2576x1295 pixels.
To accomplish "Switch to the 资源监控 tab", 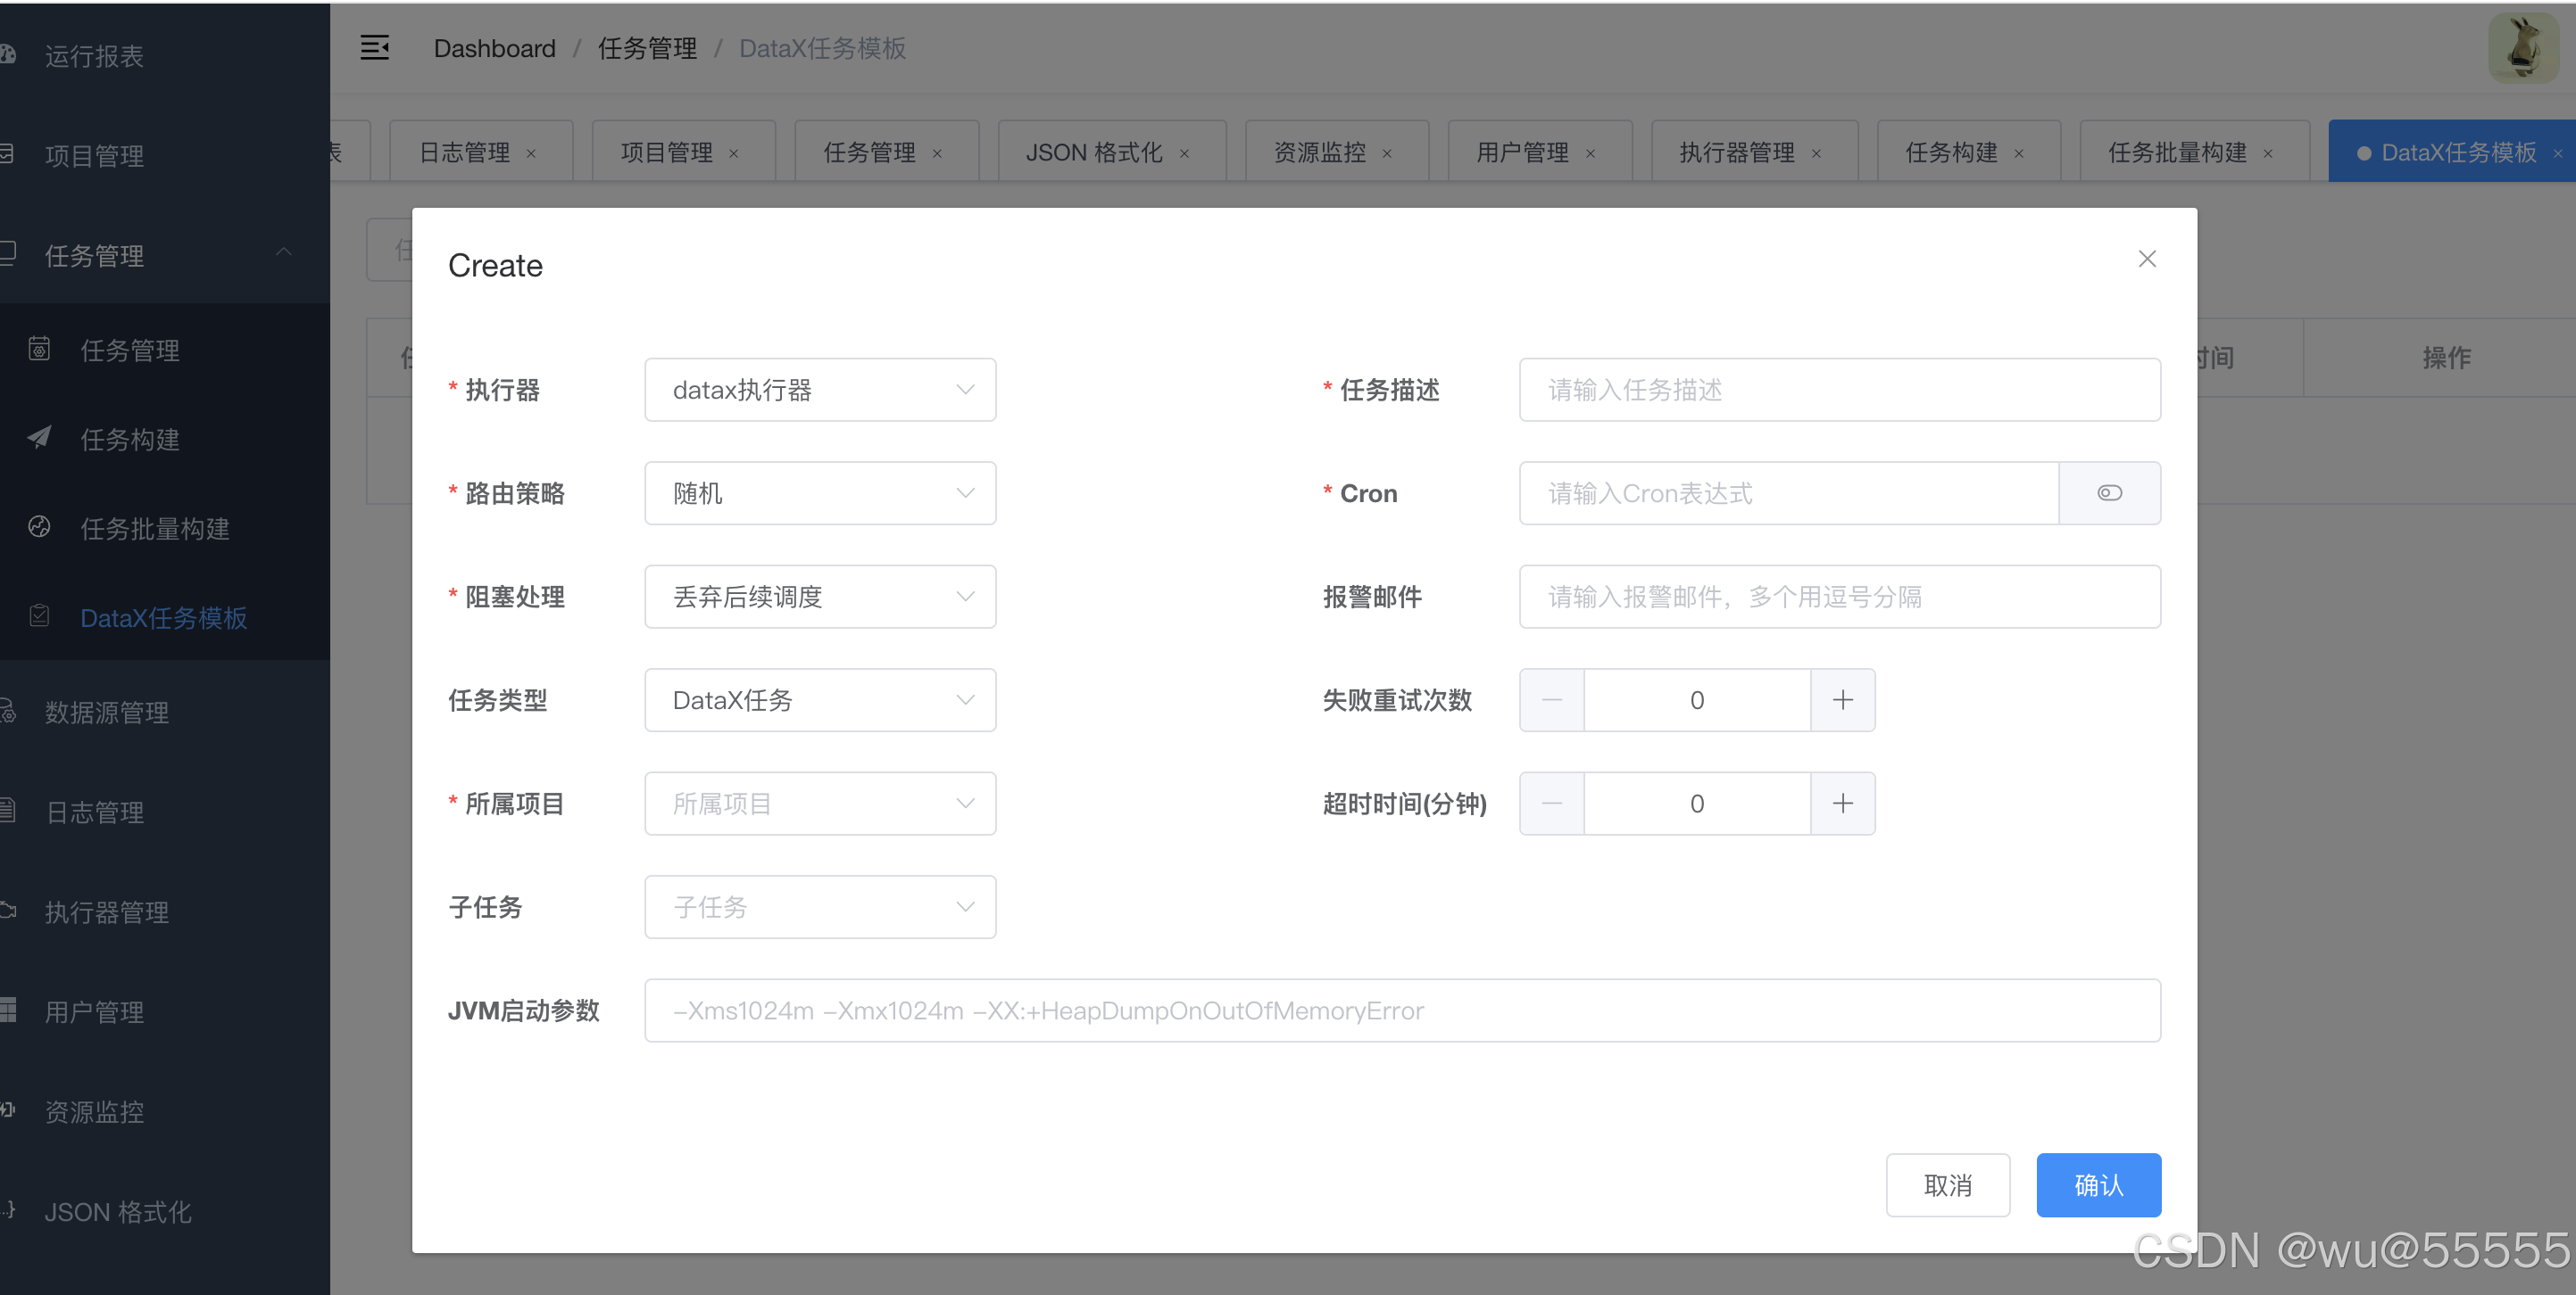I will [x=1319, y=152].
